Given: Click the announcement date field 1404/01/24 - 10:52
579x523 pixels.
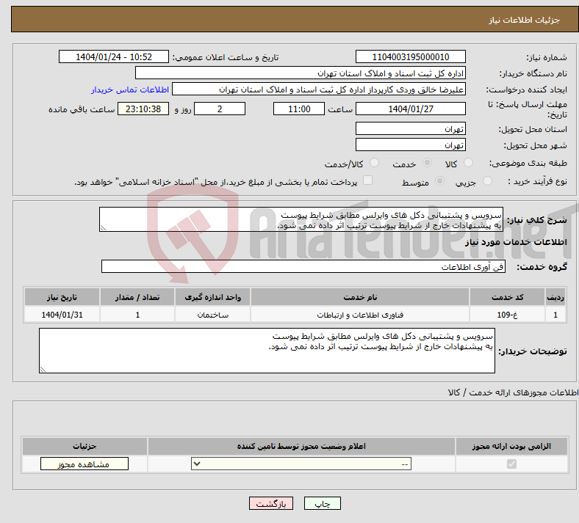Looking at the screenshot, I should (x=114, y=56).
